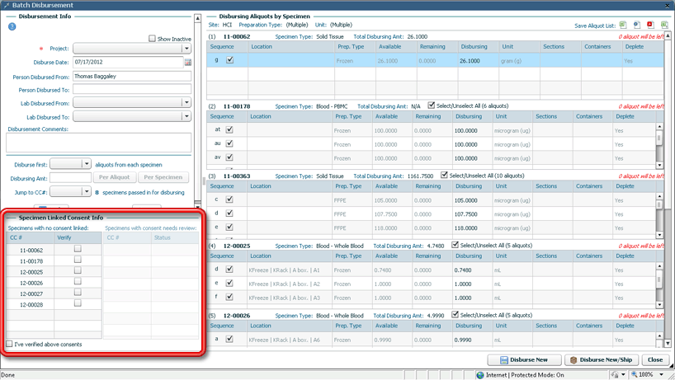Toggle Select/Unselect All (6 aliquots) for 11-00178
Image resolution: width=675 pixels, height=380 pixels.
click(432, 106)
